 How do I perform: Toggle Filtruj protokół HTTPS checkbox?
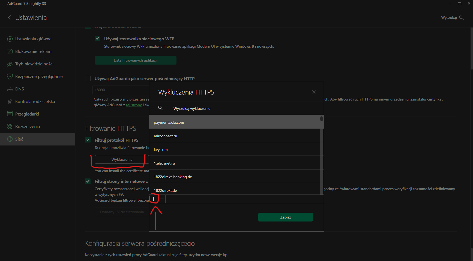pyautogui.click(x=88, y=140)
